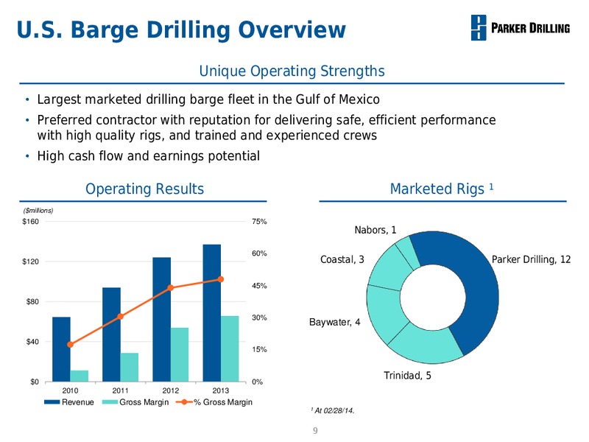
Task: Click the "Parker Drilling, 12" label
Action: pos(531,259)
